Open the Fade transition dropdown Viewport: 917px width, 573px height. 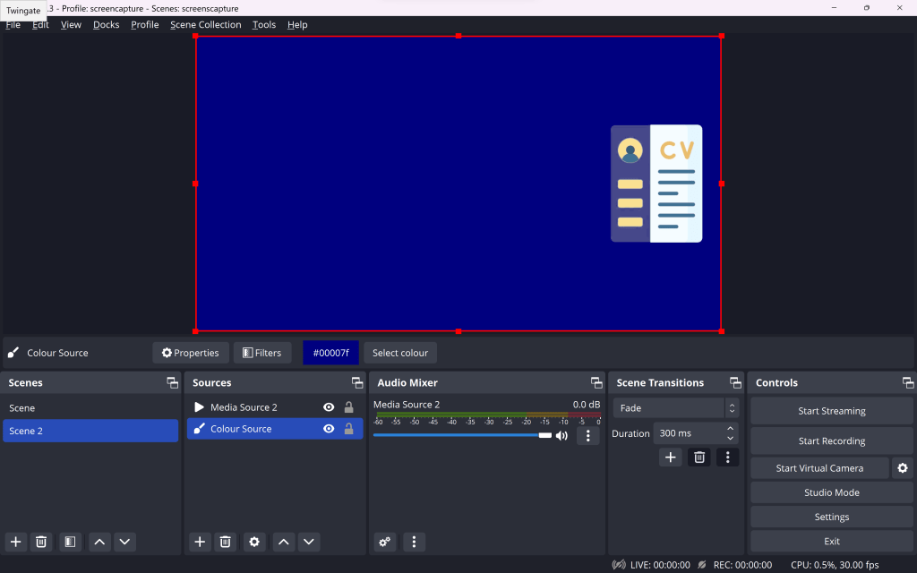click(675, 408)
